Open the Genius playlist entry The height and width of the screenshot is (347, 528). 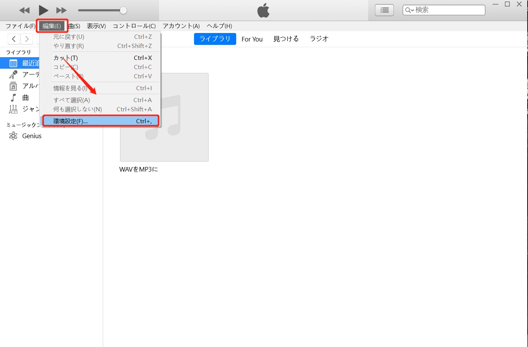click(x=32, y=136)
